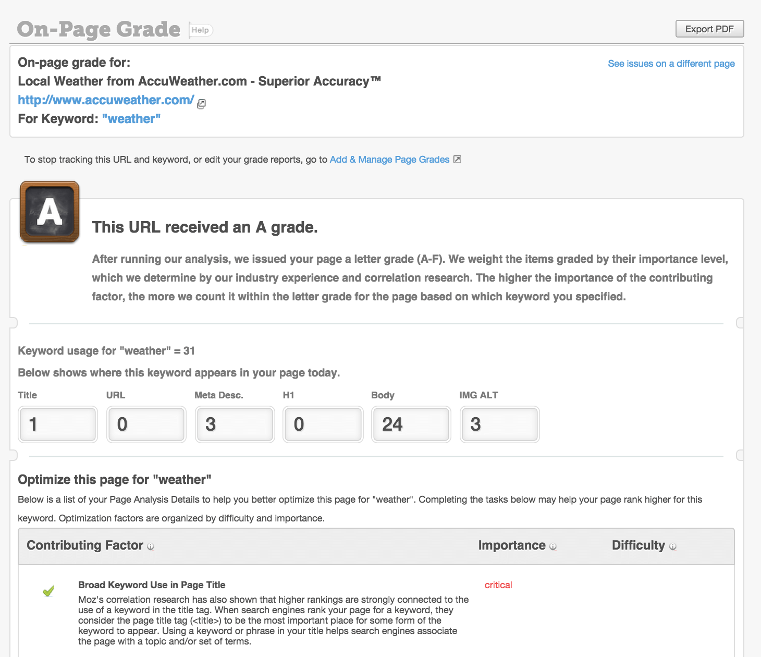Select the URL keyword count box
761x657 pixels.
click(x=146, y=424)
